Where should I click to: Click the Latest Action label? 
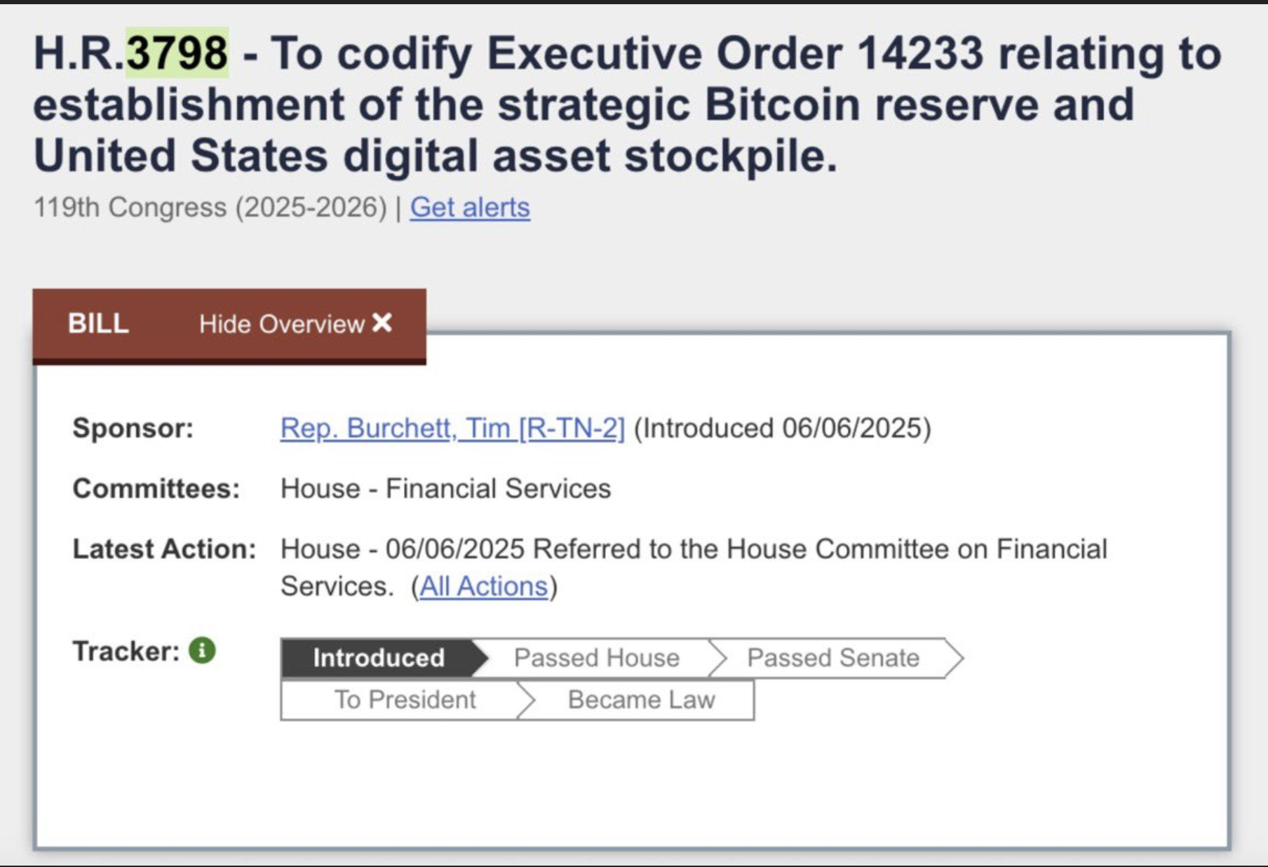pyautogui.click(x=165, y=549)
